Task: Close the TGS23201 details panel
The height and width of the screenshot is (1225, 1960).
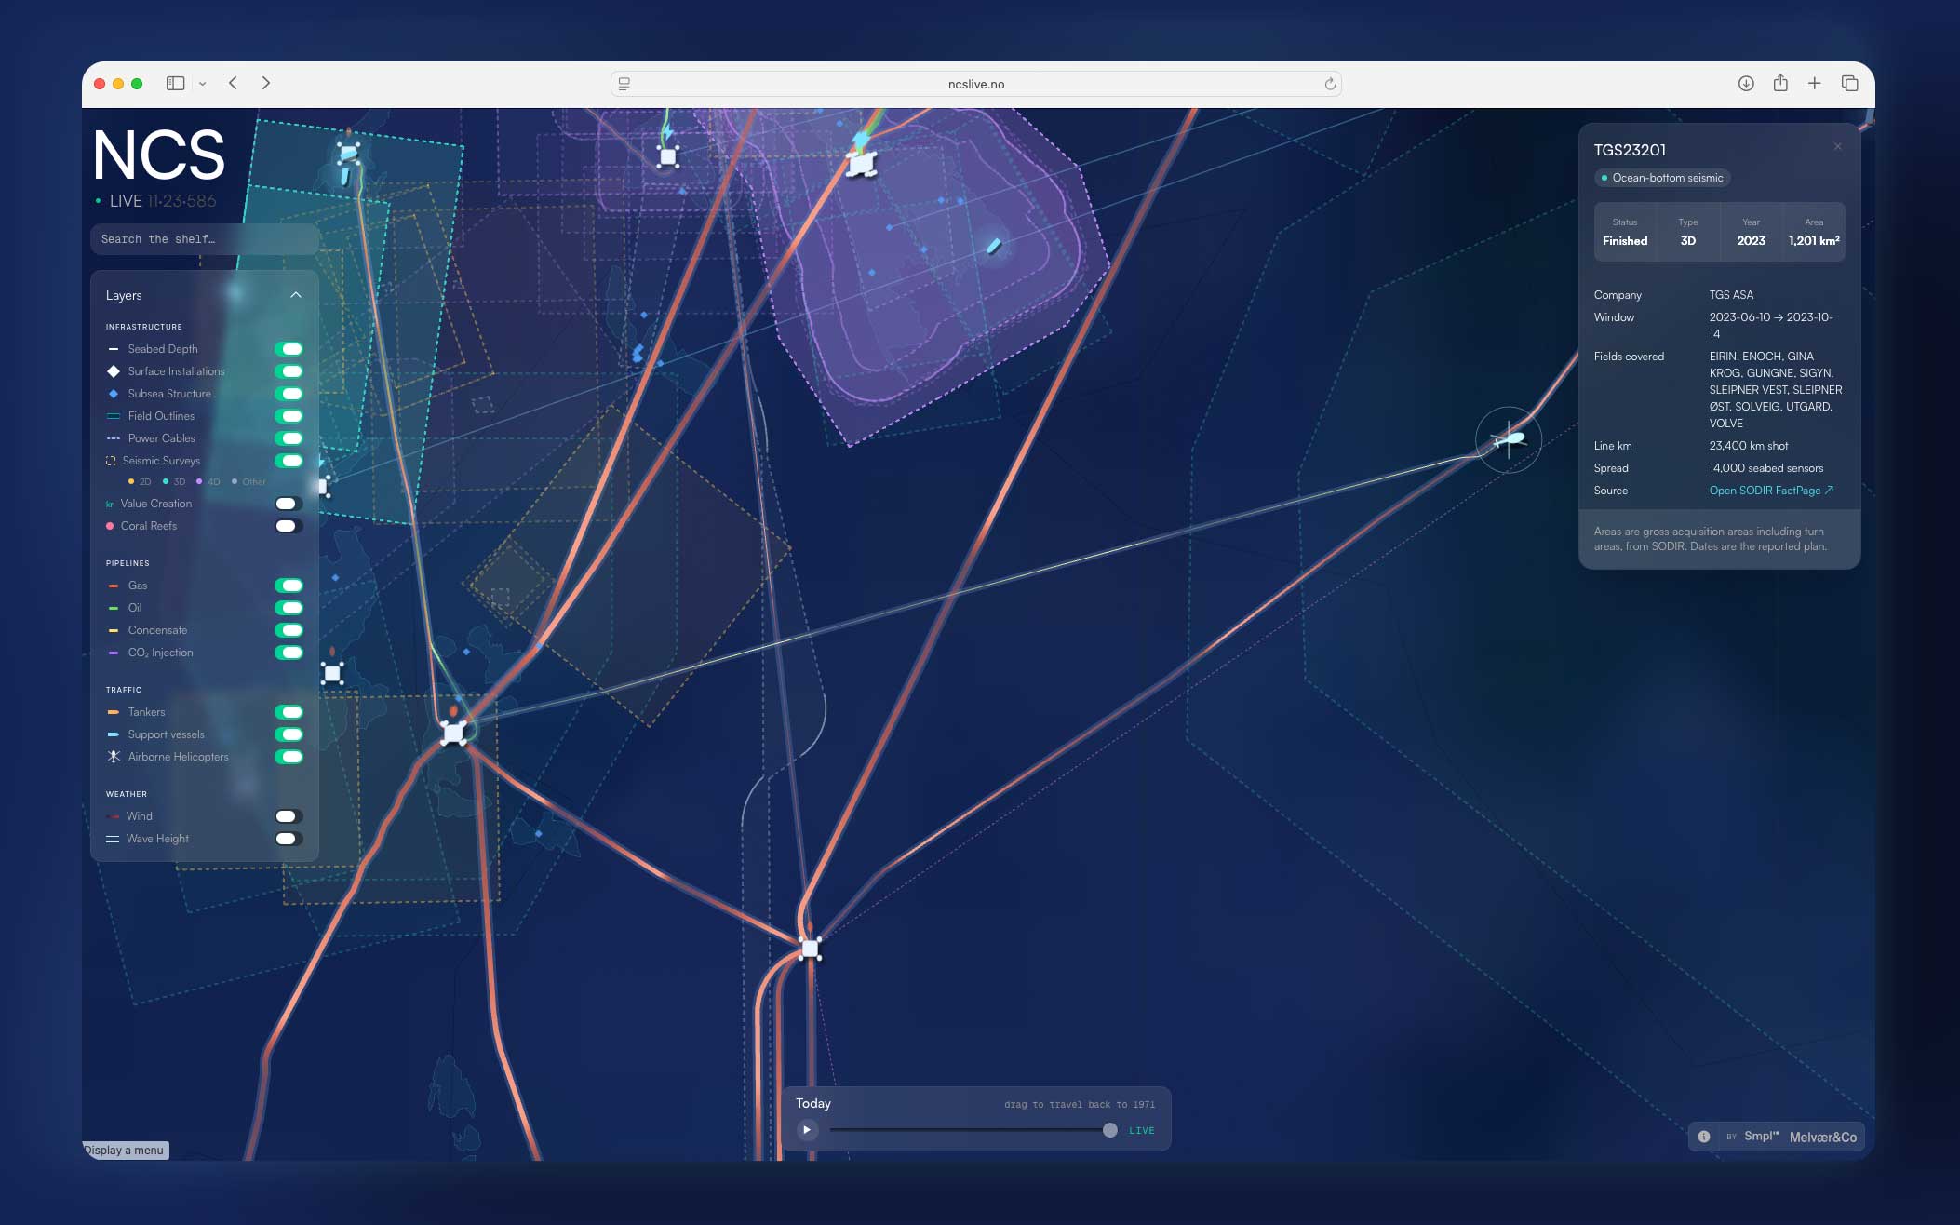Action: pyautogui.click(x=1838, y=147)
